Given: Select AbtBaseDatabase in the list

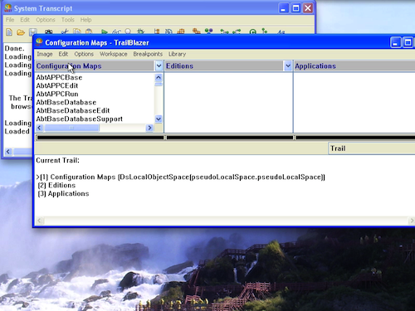Looking at the screenshot, I should coord(66,102).
